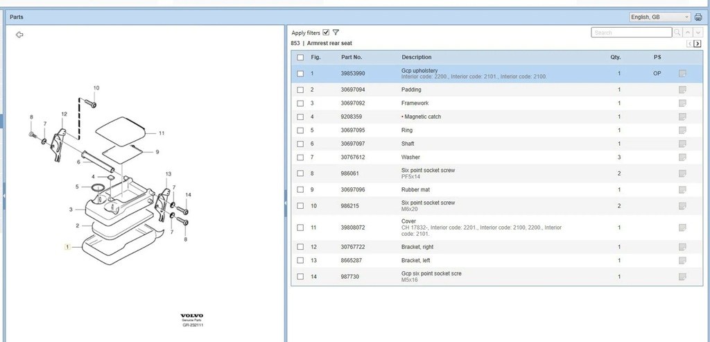Viewport: 710px width, 342px height.
Task: Tick the checkbox for Rubber mat row
Action: 300,189
